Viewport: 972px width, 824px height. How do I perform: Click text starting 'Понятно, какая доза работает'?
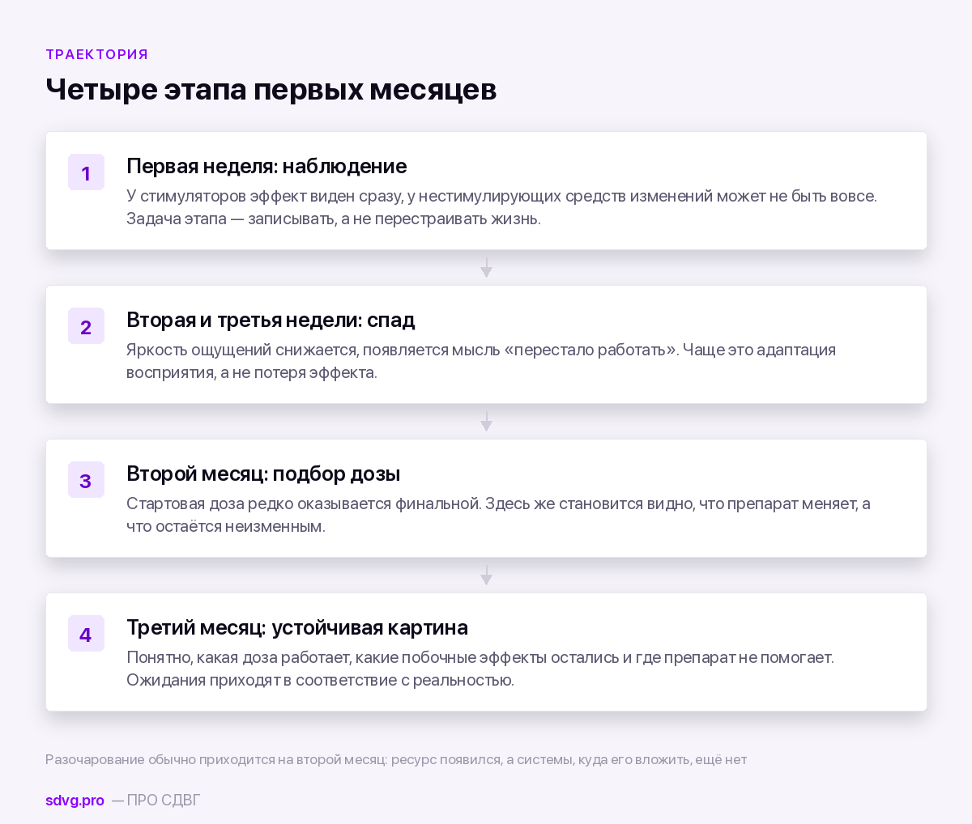tap(480, 669)
